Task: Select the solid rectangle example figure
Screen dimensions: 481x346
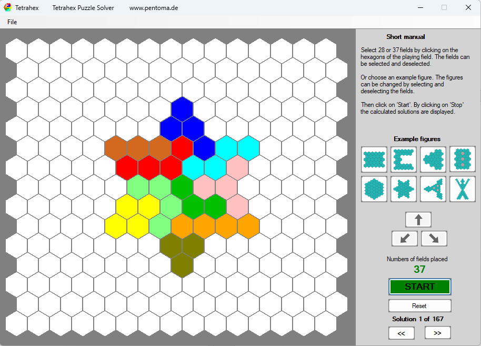Action: (374, 160)
